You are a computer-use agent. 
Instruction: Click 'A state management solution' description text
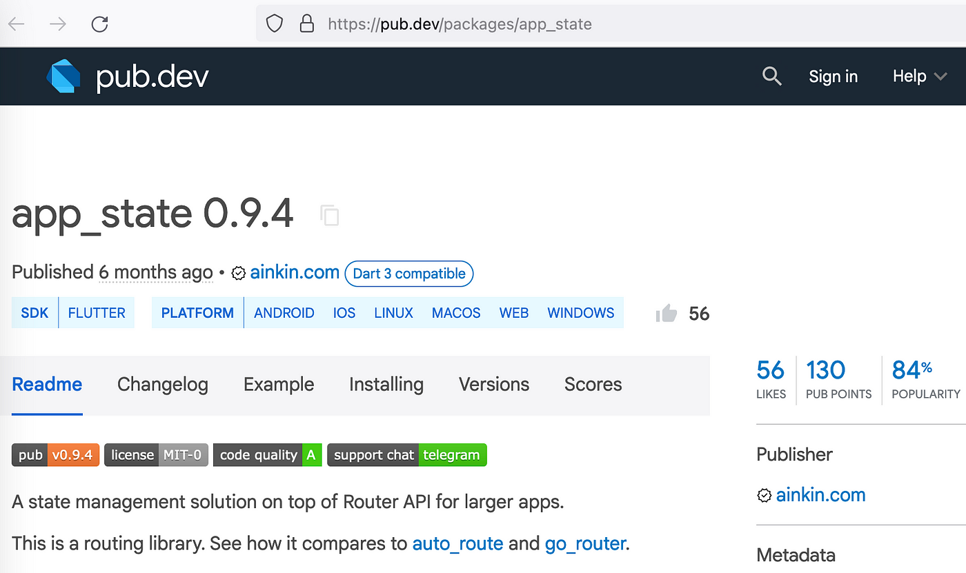(x=288, y=501)
